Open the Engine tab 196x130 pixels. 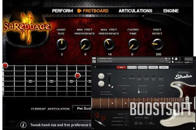coord(171,11)
